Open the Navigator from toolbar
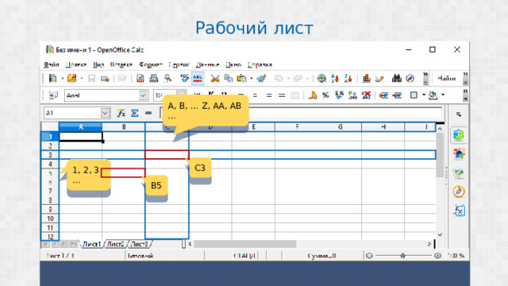The image size is (508, 286). coord(410,78)
